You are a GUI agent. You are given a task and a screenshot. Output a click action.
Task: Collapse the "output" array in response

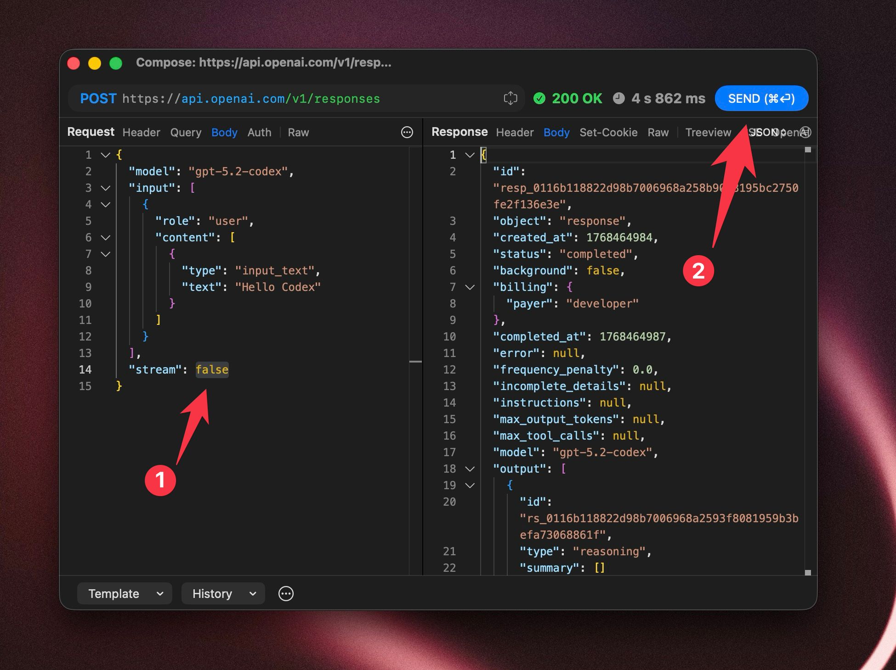(x=470, y=469)
